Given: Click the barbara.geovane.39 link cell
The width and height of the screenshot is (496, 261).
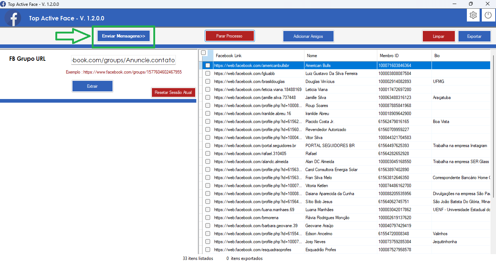Looking at the screenshot, I should pos(259,226).
